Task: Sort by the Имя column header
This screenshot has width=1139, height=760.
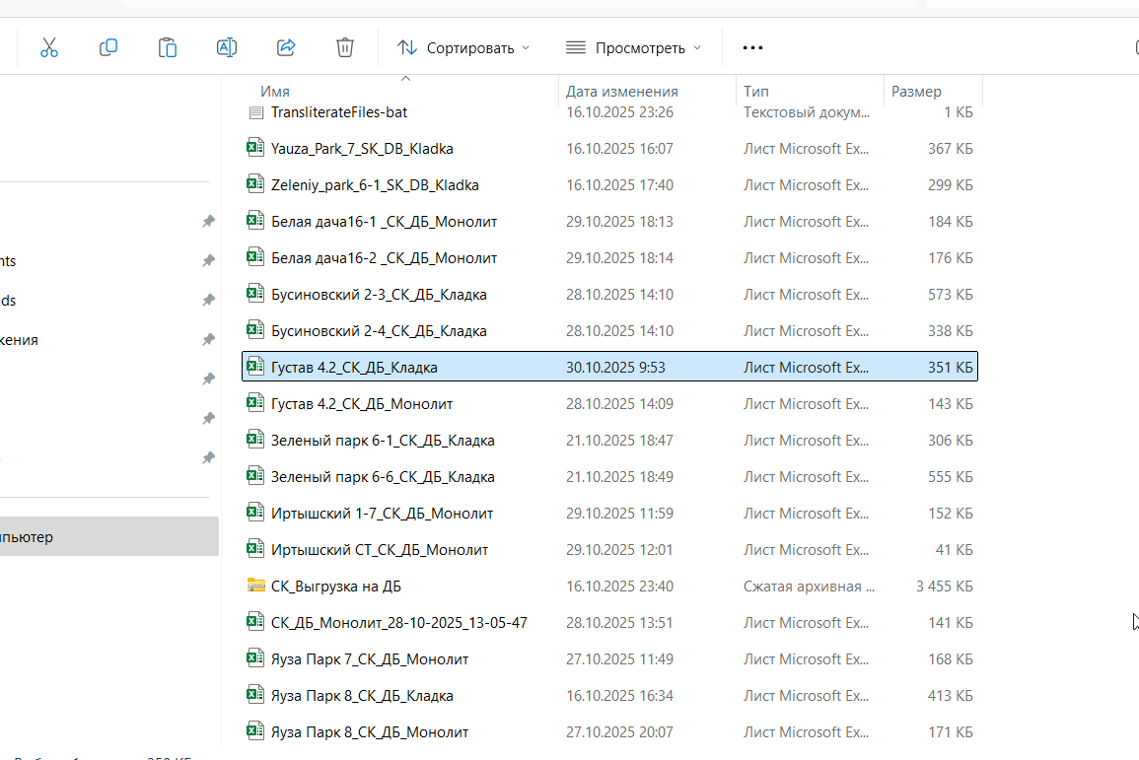Action: tap(274, 92)
